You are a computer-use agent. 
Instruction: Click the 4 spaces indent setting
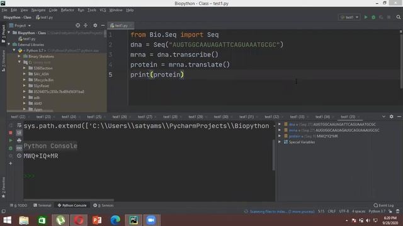[x=358, y=212]
